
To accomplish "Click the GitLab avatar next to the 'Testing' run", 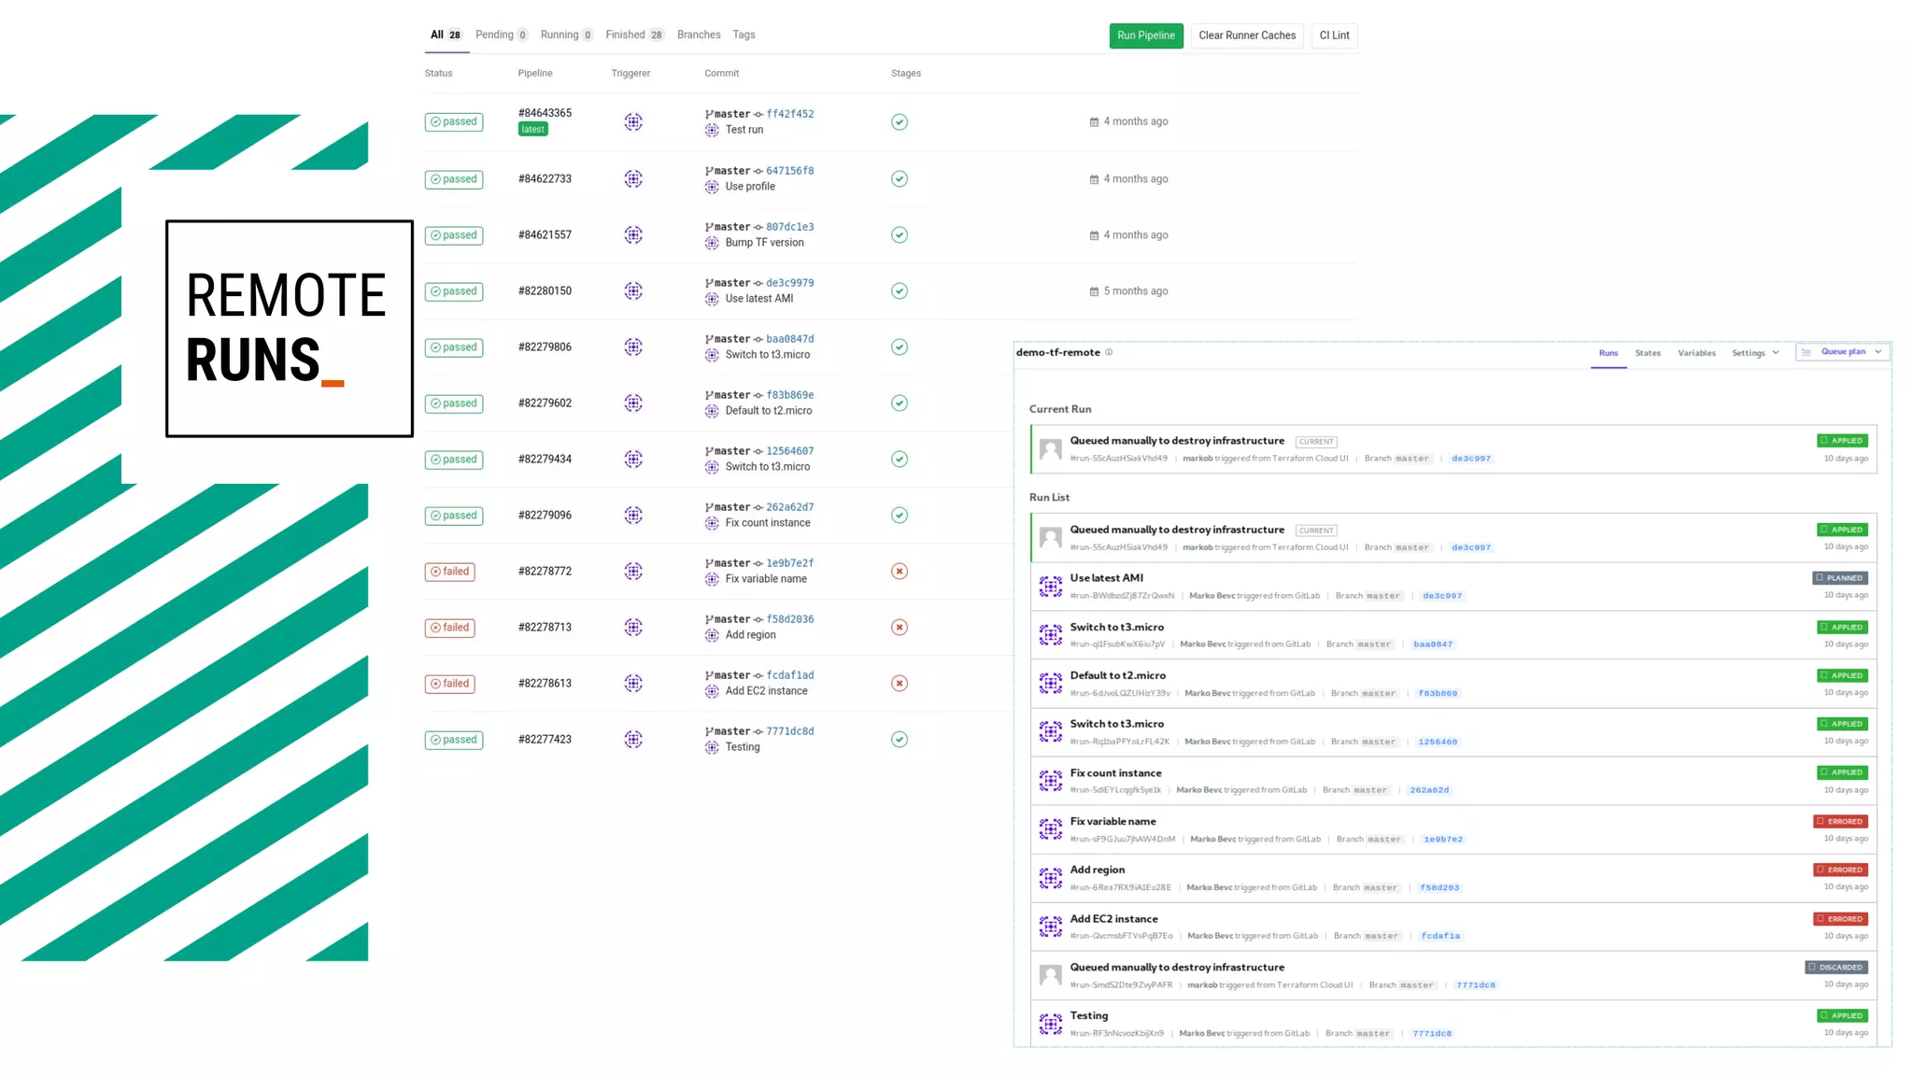I will pos(1050,1024).
